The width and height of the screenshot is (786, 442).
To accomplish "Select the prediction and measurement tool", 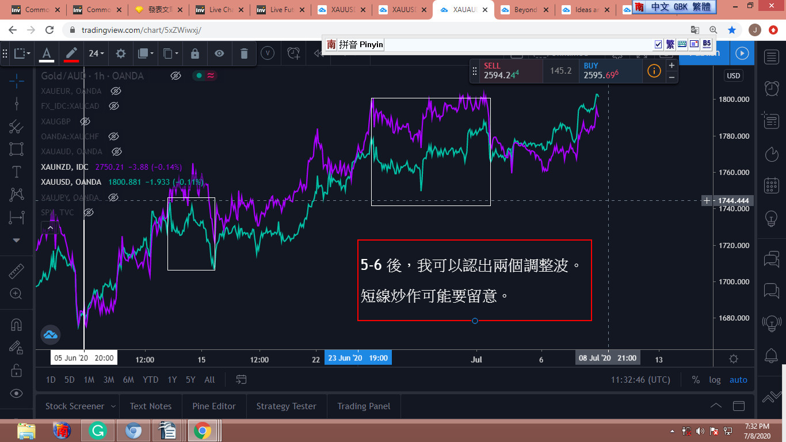I will pyautogui.click(x=16, y=217).
